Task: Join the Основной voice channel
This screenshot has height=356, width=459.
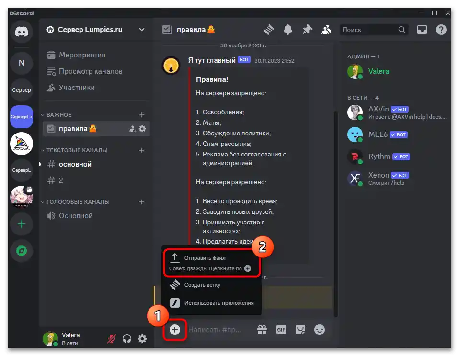Action: (x=96, y=216)
